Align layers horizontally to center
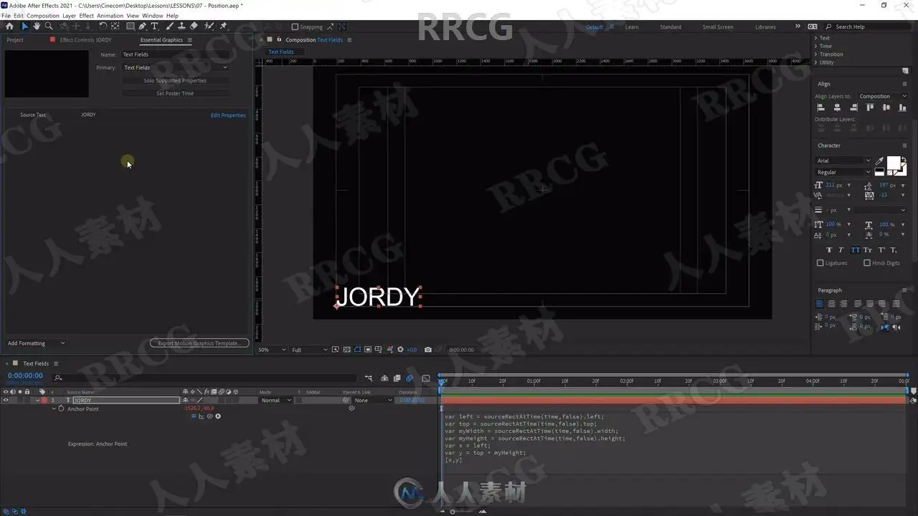 836,107
